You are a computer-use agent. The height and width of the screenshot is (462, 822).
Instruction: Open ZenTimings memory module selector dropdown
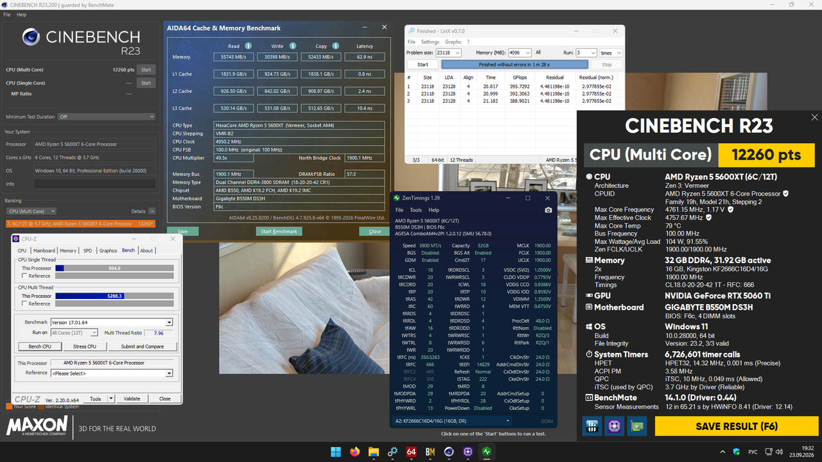(x=451, y=421)
